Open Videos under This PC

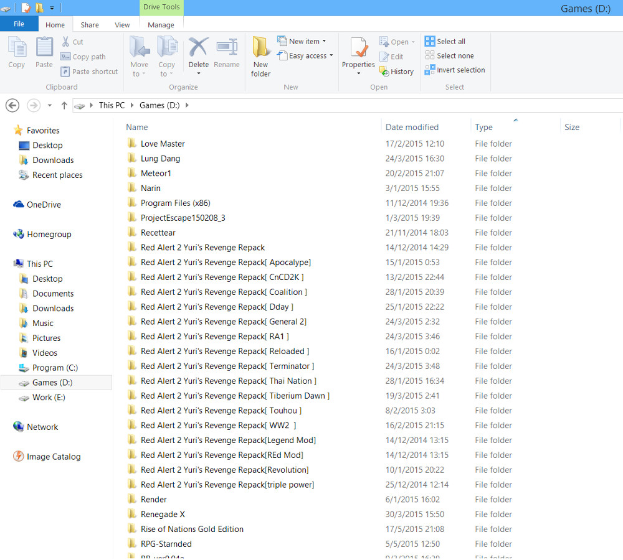39,353
